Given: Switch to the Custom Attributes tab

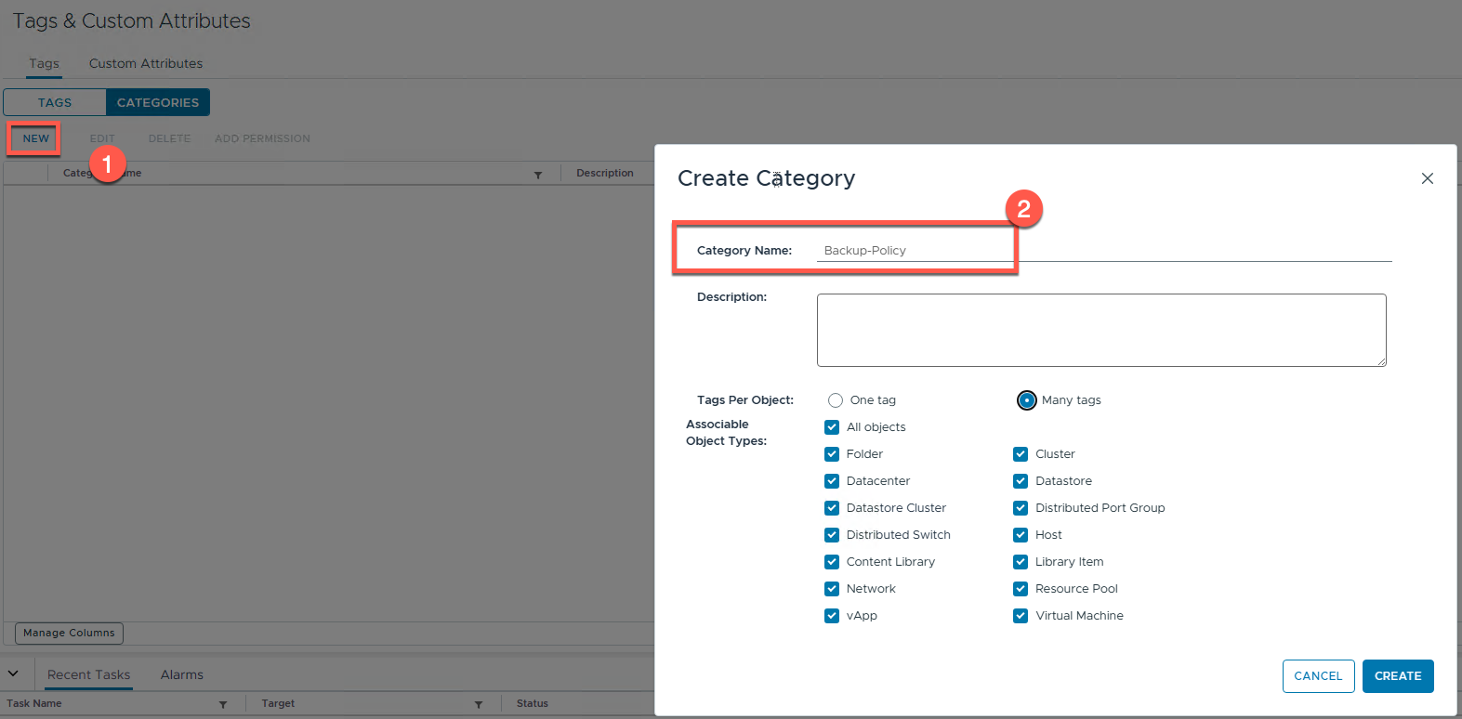Looking at the screenshot, I should (x=146, y=63).
